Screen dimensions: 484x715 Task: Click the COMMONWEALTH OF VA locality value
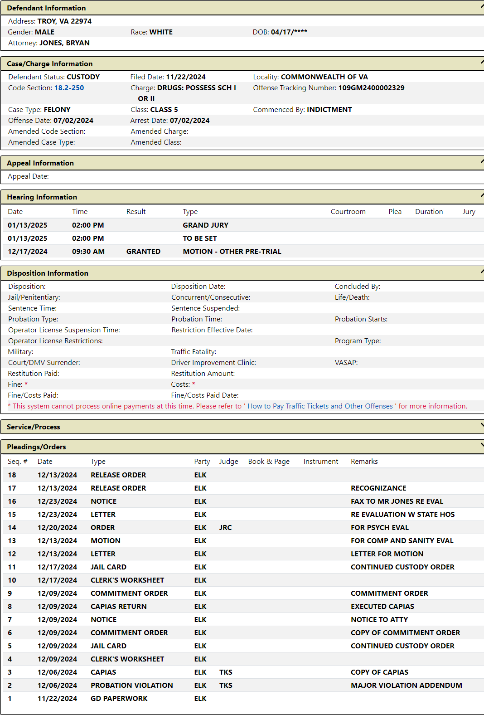point(324,77)
